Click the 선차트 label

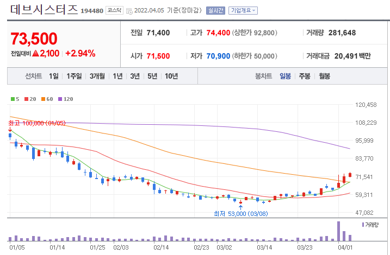[33, 76]
